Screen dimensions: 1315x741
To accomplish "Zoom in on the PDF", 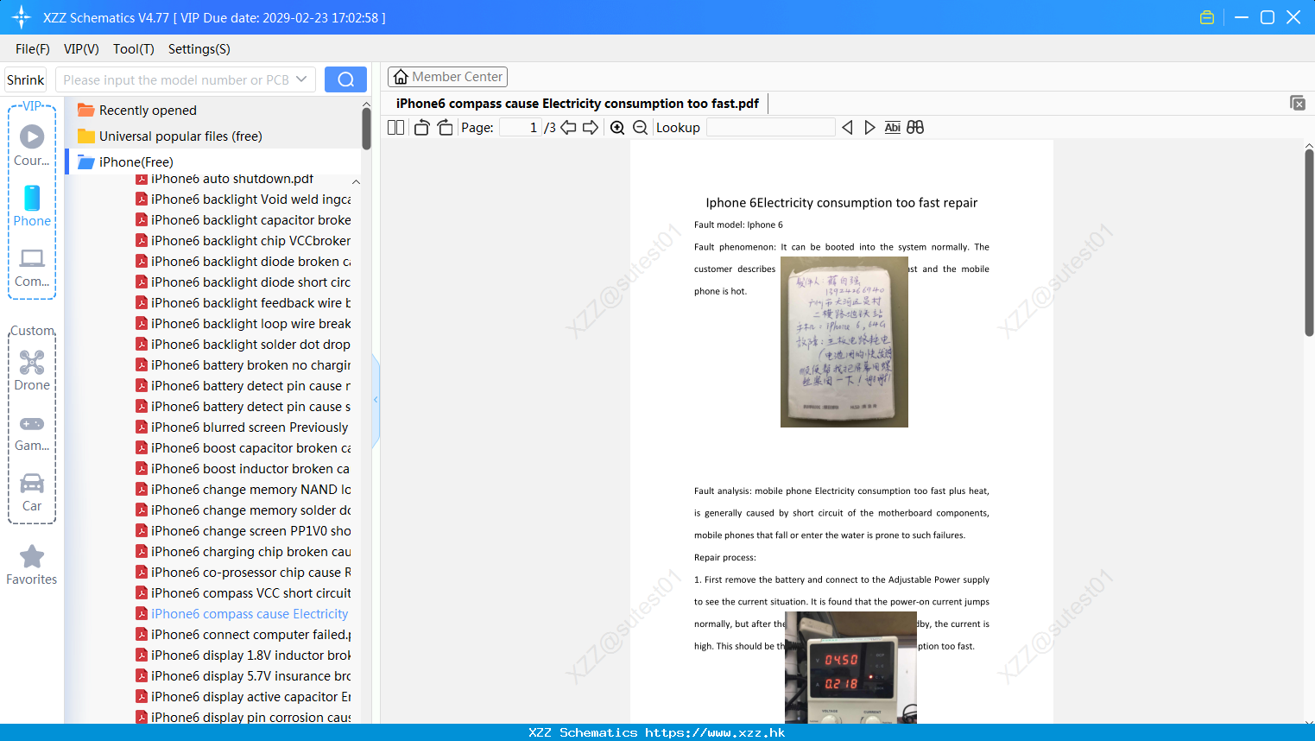I will [x=617, y=128].
